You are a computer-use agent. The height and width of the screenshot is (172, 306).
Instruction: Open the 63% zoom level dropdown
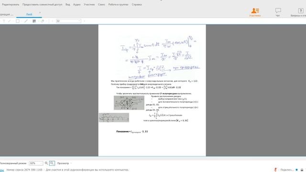(x=36, y=163)
